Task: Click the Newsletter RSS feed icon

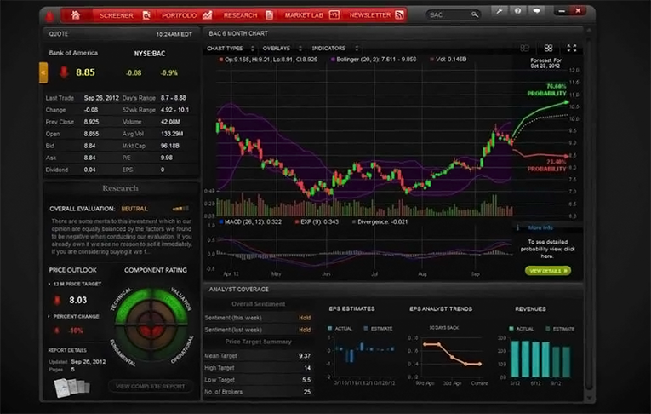Action: point(399,15)
